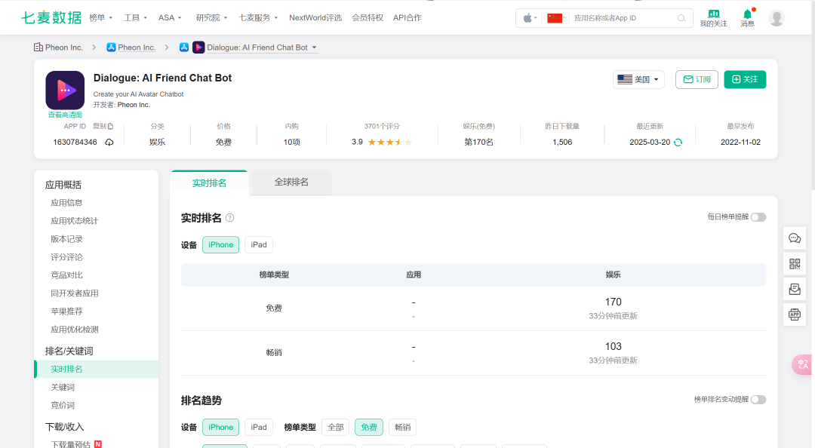Open the ASA dropdown menu
815x448 pixels.
(x=170, y=17)
